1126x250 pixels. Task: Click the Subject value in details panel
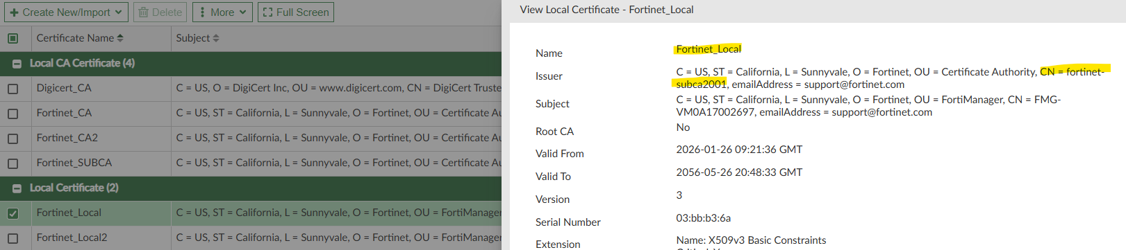[868, 106]
